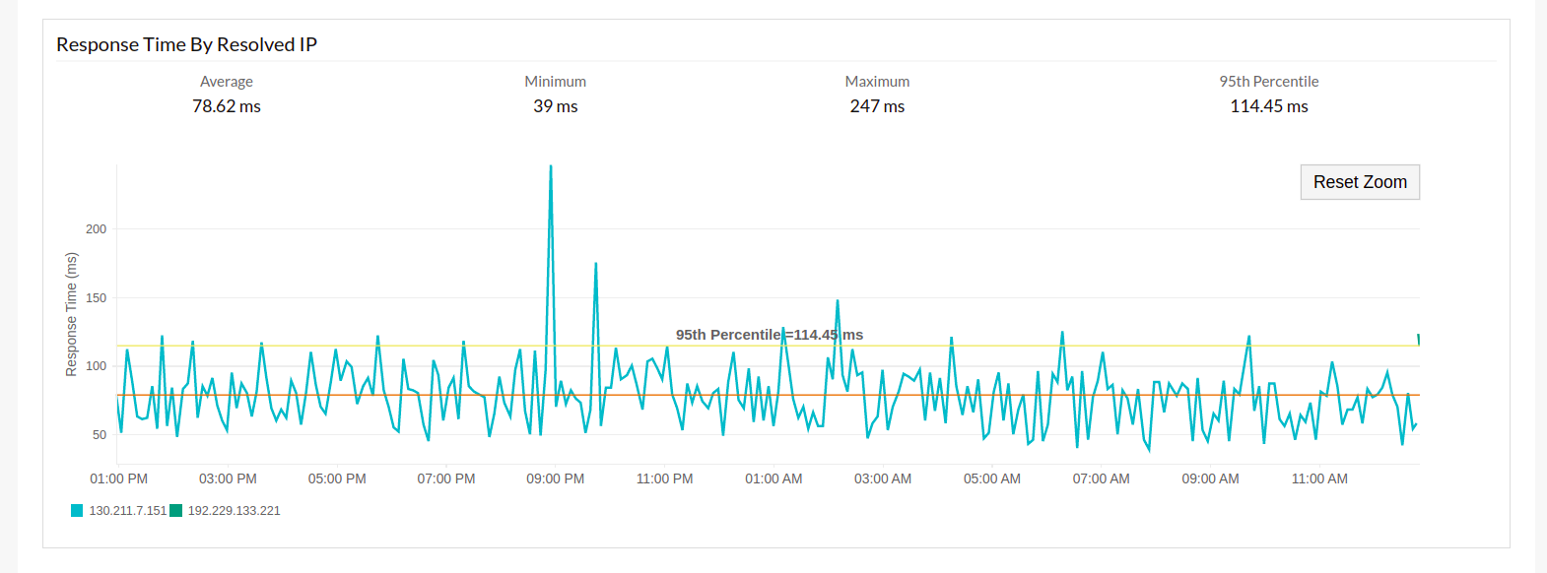Viewport: 1547px width, 573px height.
Task: Click the 01:00 PM x-axis label
Action: pos(119,478)
